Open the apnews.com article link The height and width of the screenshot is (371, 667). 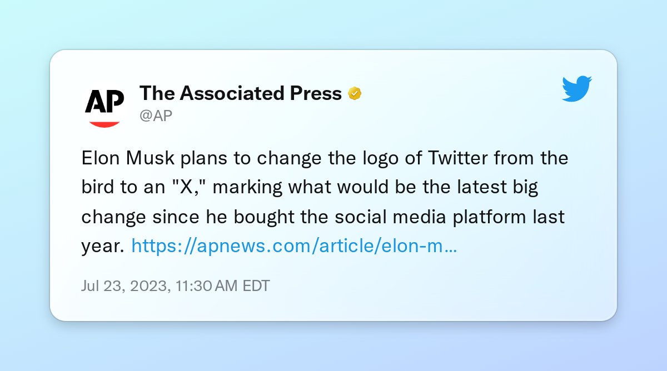(x=294, y=245)
